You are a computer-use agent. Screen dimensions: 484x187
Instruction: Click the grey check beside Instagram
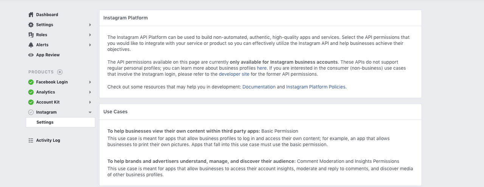click(x=31, y=112)
